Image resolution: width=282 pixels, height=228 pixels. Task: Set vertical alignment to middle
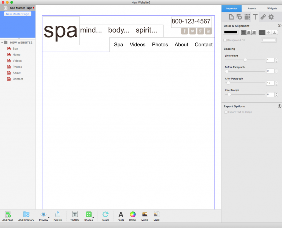[x=268, y=33]
